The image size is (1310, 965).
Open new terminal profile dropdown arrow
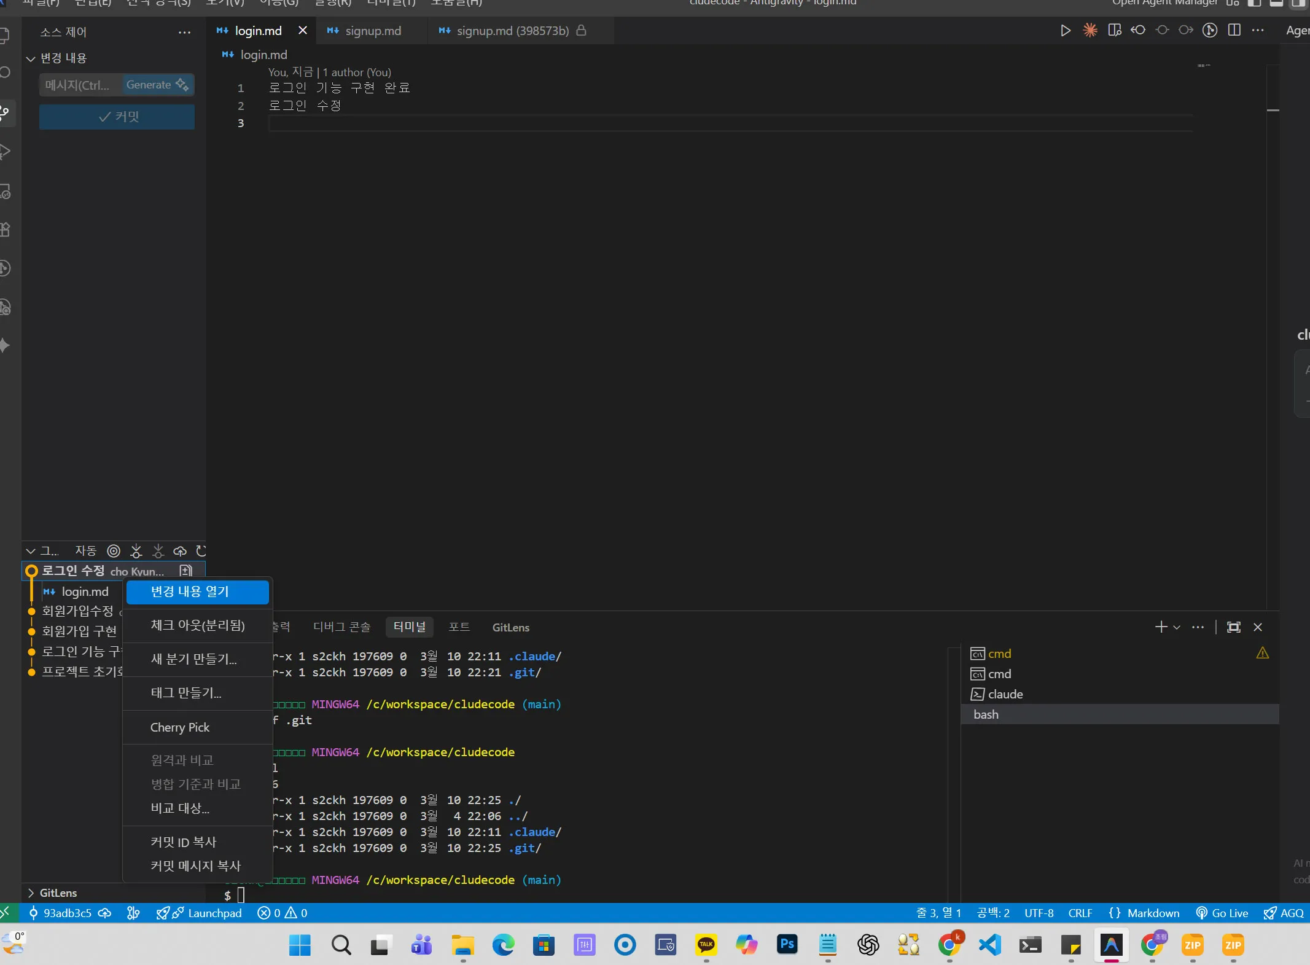[1177, 627]
